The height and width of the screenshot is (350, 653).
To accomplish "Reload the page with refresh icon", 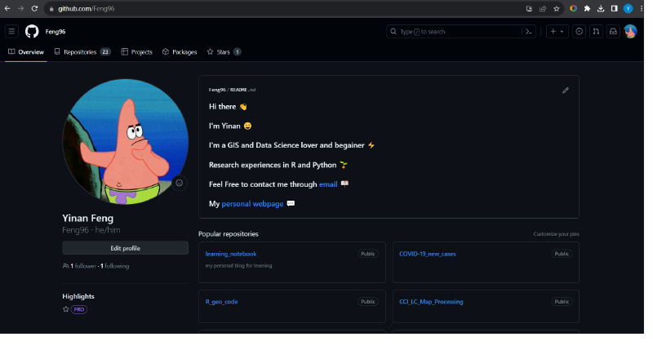I will point(34,8).
